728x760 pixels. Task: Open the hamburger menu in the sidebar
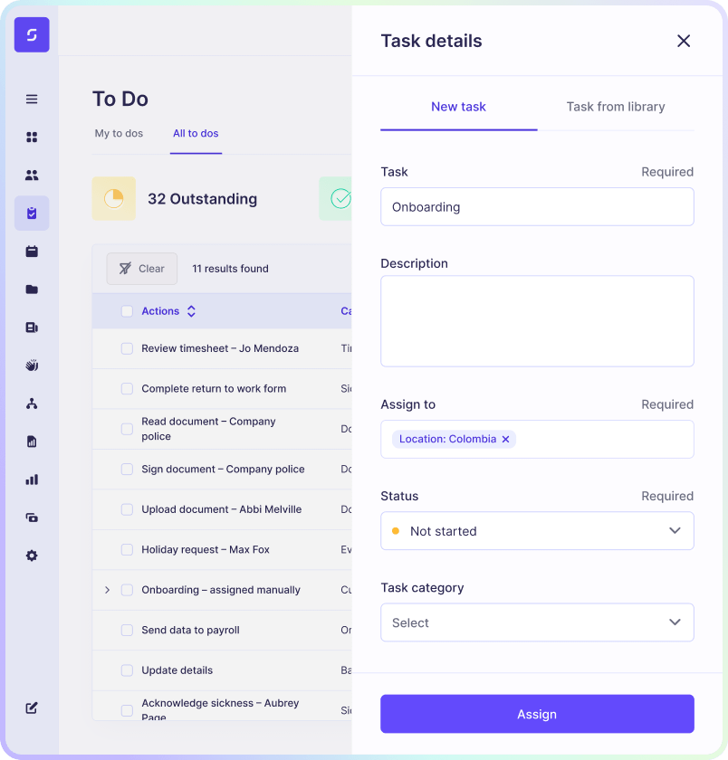pos(32,100)
